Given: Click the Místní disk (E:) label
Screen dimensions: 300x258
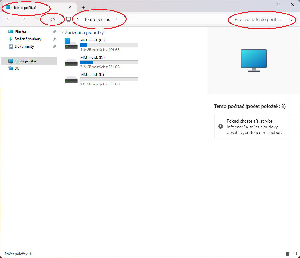Looking at the screenshot, I should (x=92, y=75).
